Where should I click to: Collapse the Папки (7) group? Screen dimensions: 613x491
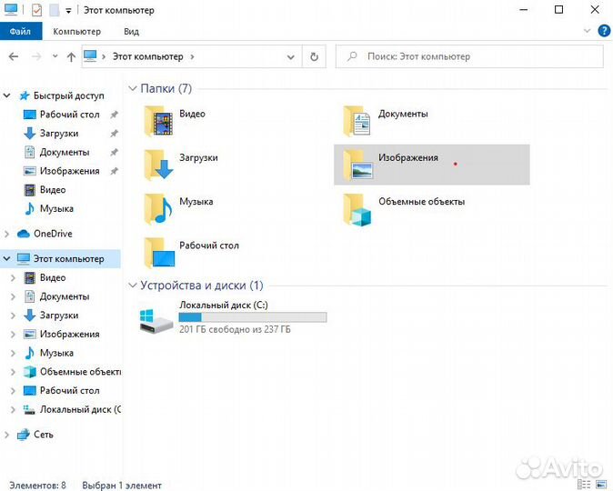pyautogui.click(x=133, y=89)
